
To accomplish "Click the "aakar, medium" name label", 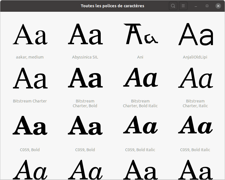I will [x=30, y=57].
